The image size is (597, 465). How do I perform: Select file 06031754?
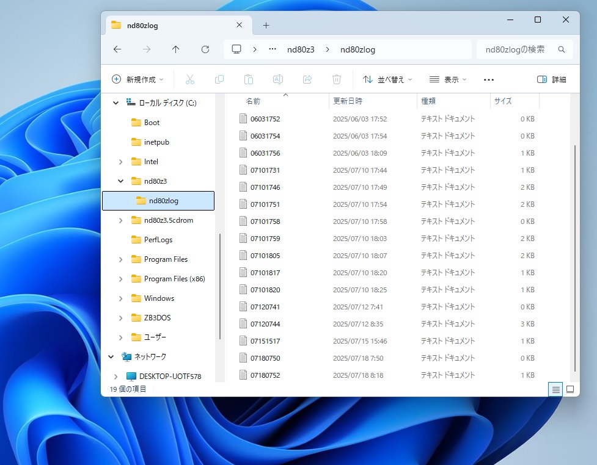coord(265,136)
